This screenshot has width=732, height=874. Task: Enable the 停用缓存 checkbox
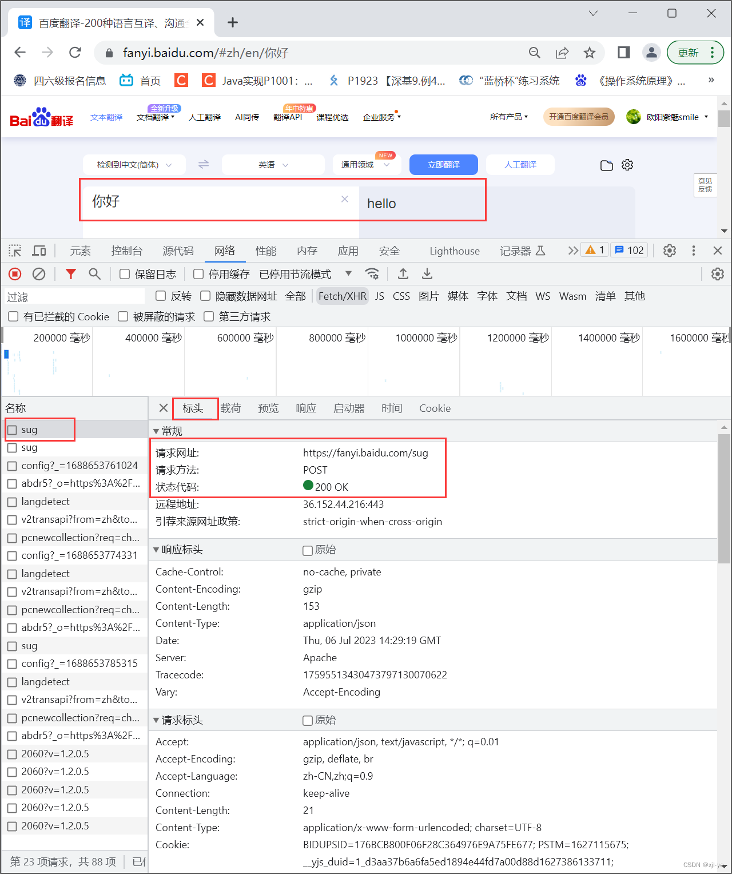(x=198, y=274)
